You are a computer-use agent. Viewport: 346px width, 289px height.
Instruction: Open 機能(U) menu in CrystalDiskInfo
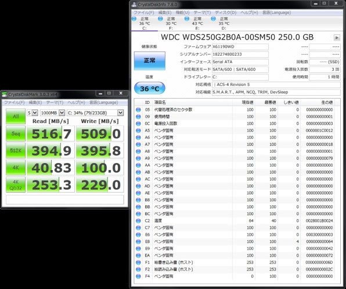182,13
